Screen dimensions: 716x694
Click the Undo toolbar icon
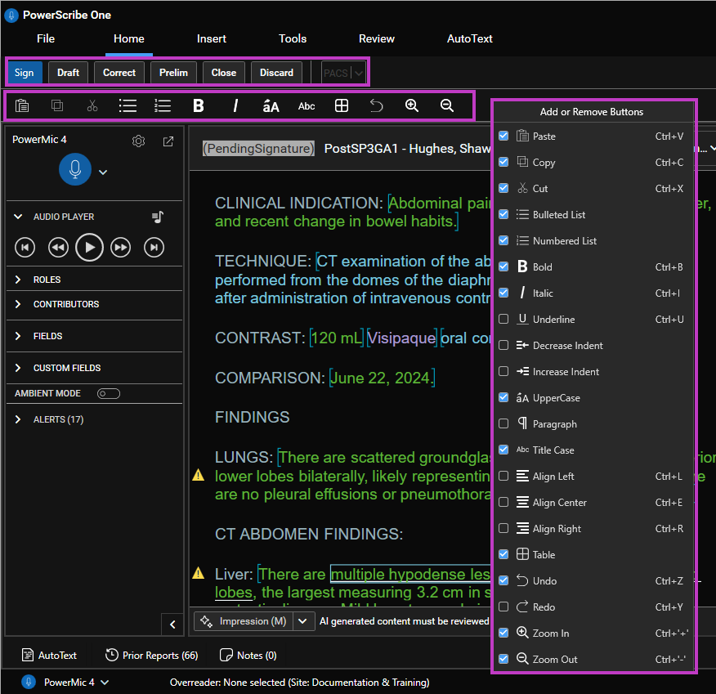376,106
